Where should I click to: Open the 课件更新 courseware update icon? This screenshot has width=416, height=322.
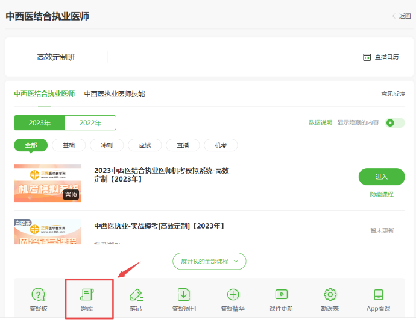pyautogui.click(x=281, y=295)
